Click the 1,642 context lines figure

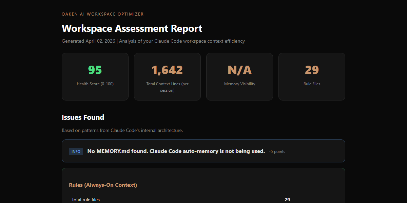click(167, 70)
